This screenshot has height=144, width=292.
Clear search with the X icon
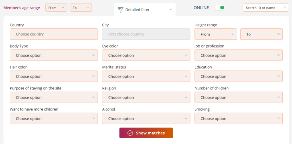(285, 8)
